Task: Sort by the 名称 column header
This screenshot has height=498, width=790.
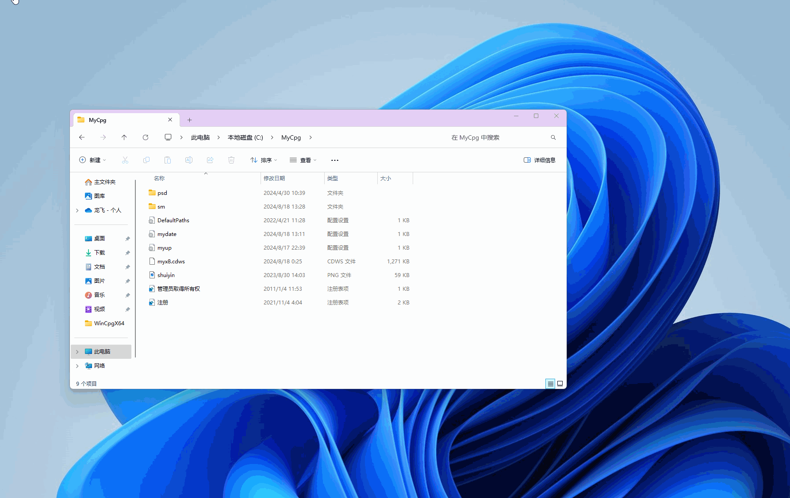Action: [205, 179]
